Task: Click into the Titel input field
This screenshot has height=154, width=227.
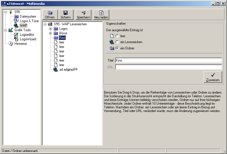Action: (x=169, y=60)
